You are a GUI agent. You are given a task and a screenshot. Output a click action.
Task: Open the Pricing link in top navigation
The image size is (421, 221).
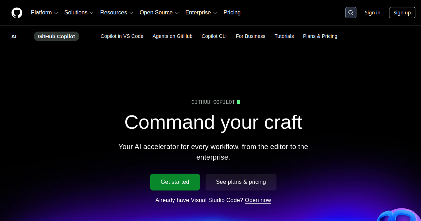click(x=232, y=13)
